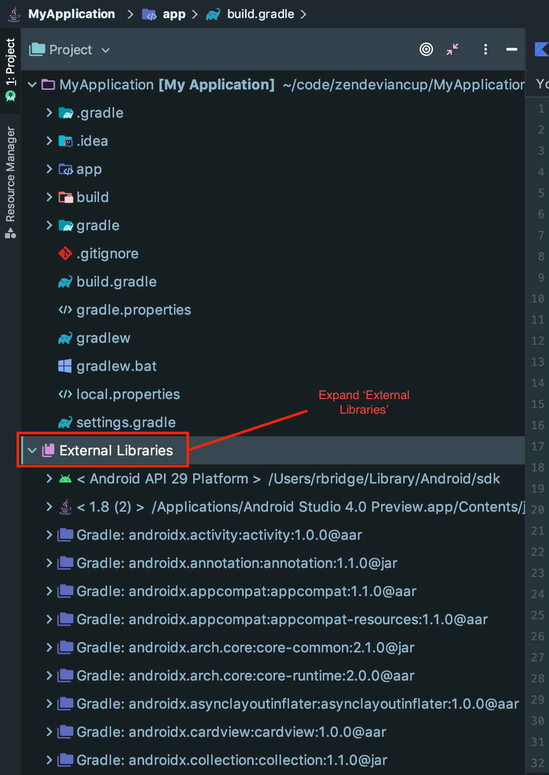Screen dimensions: 549x775
Task: Click the Collapse All arrows icon
Action: click(x=452, y=49)
